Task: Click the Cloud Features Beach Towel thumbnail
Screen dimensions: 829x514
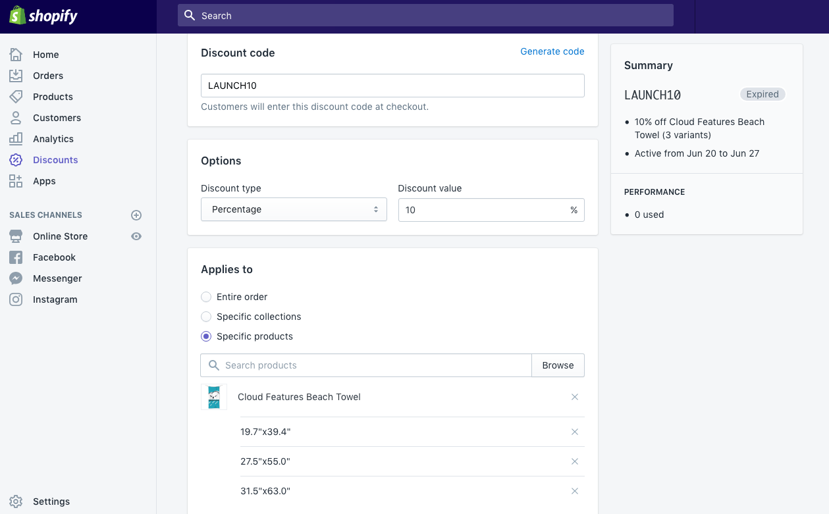Action: point(214,398)
